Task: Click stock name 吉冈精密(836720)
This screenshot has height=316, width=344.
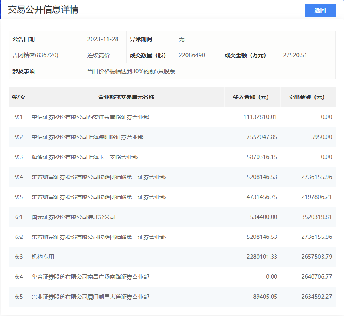Action: [36, 55]
